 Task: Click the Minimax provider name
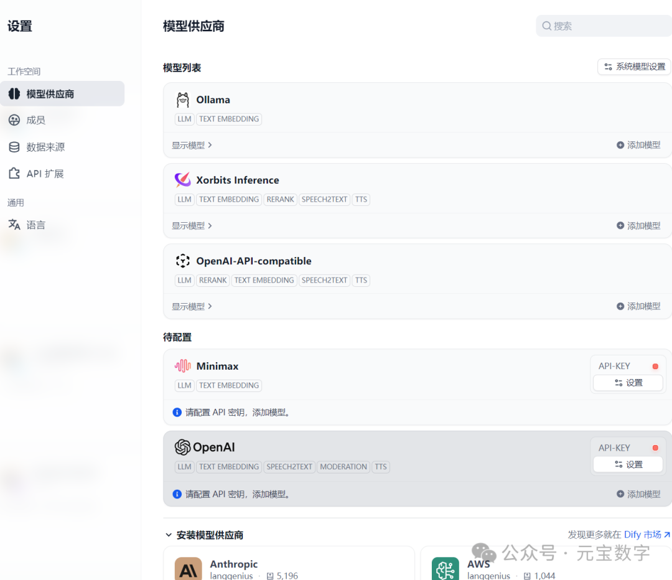tap(217, 366)
